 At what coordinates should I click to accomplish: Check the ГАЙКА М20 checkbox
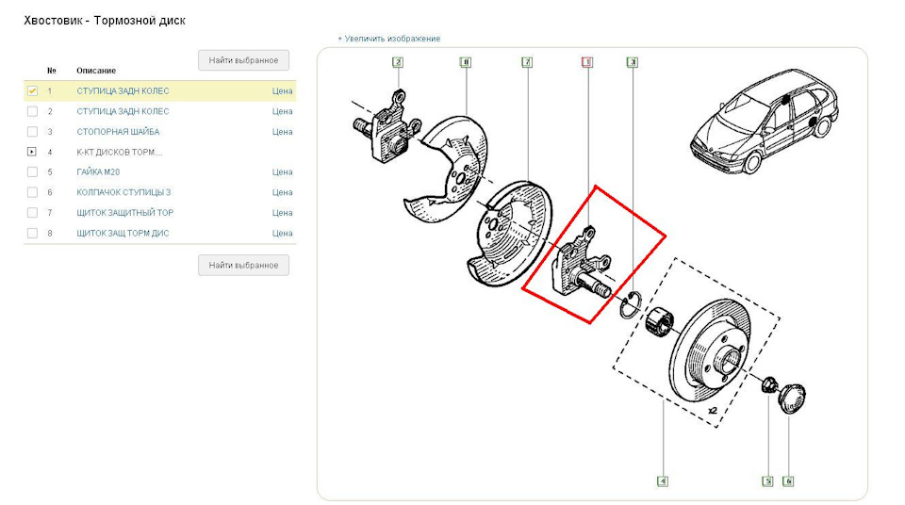pyautogui.click(x=32, y=172)
